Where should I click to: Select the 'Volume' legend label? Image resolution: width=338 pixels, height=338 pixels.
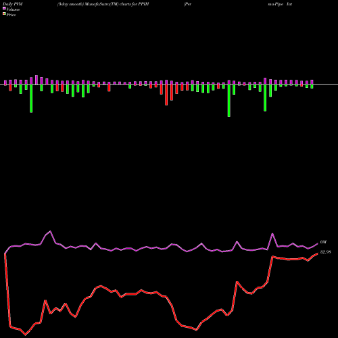(13, 9)
